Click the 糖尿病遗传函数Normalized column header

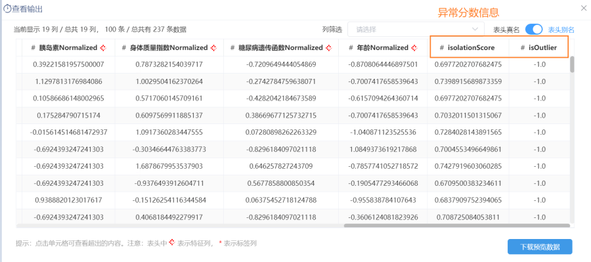click(281, 48)
